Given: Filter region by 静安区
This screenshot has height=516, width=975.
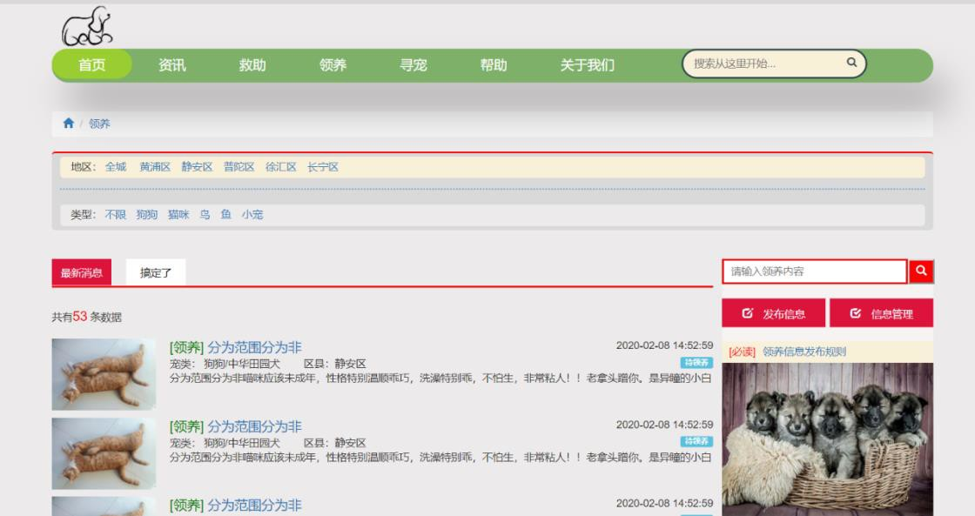Looking at the screenshot, I should pos(197,166).
